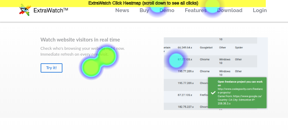Click IP 182.75.227.x in the table
This screenshot has width=288, height=130.
tap(186, 107)
